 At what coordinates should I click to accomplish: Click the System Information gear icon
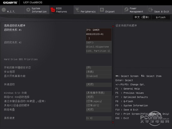28,10
